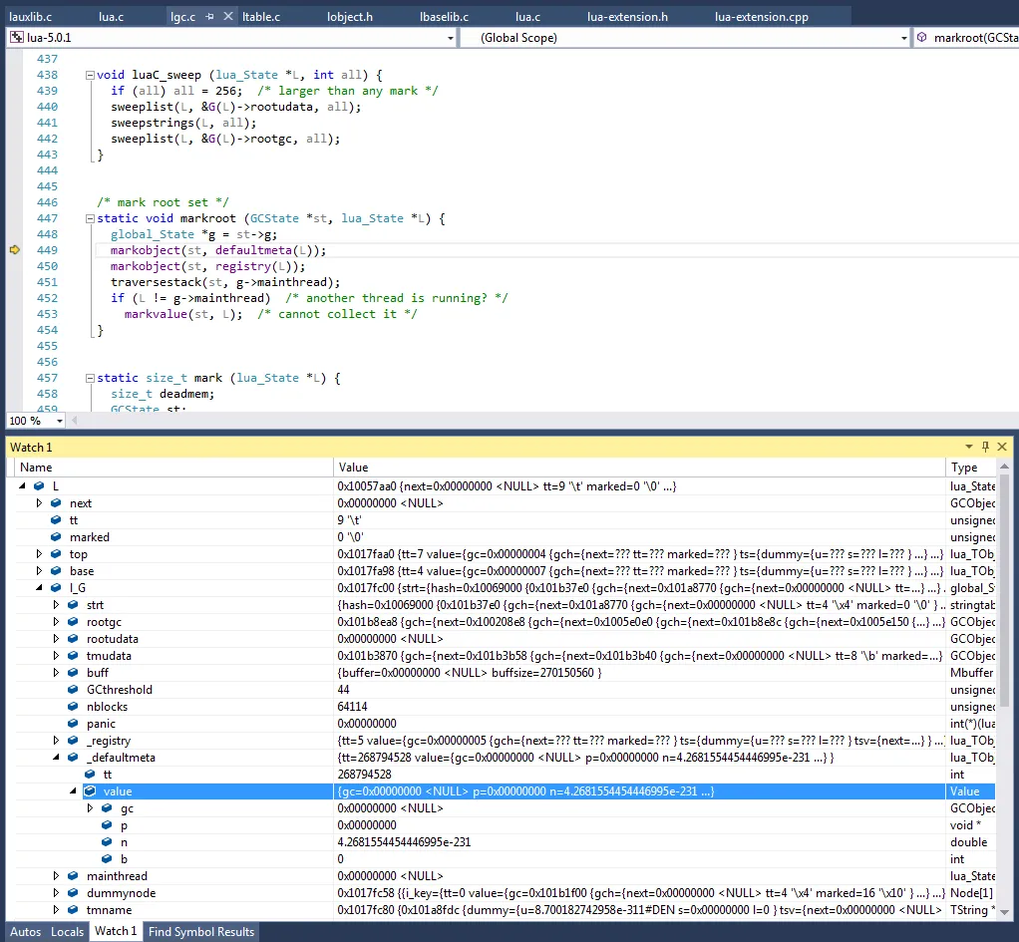The width and height of the screenshot is (1019, 942).
Task: Switch to the Locals tab
Action: point(67,932)
